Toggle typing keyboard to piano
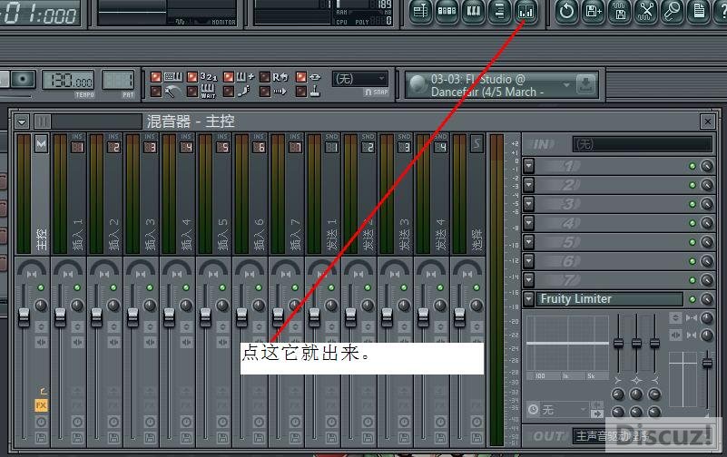The width and height of the screenshot is (727, 457). 156,76
